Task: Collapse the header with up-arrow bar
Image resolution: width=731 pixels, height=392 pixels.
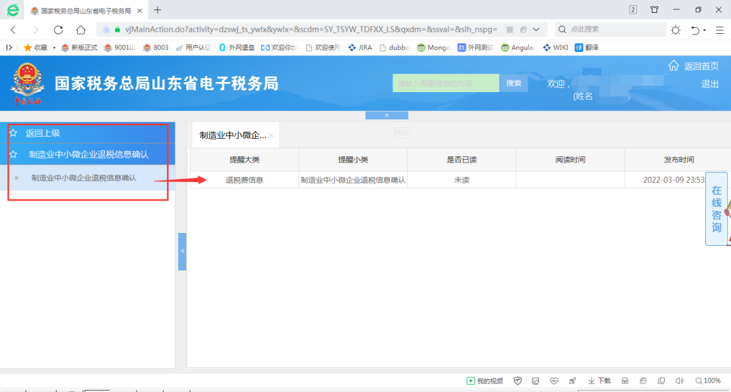Action: click(x=387, y=115)
